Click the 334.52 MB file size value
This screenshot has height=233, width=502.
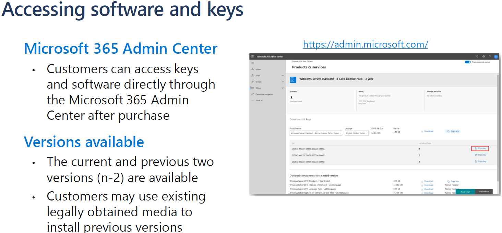click(398, 185)
